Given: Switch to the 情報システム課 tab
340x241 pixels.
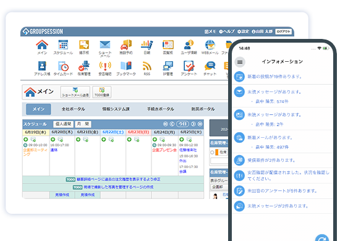Looking at the screenshot, I should pos(116,109).
